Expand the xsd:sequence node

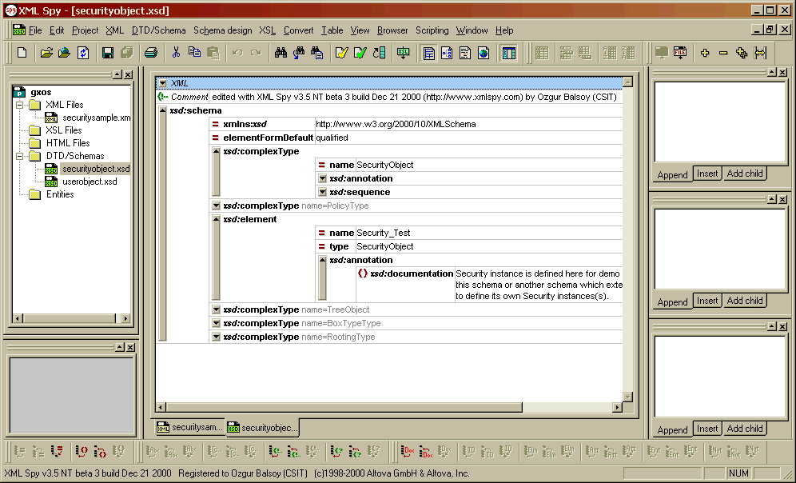[x=322, y=192]
